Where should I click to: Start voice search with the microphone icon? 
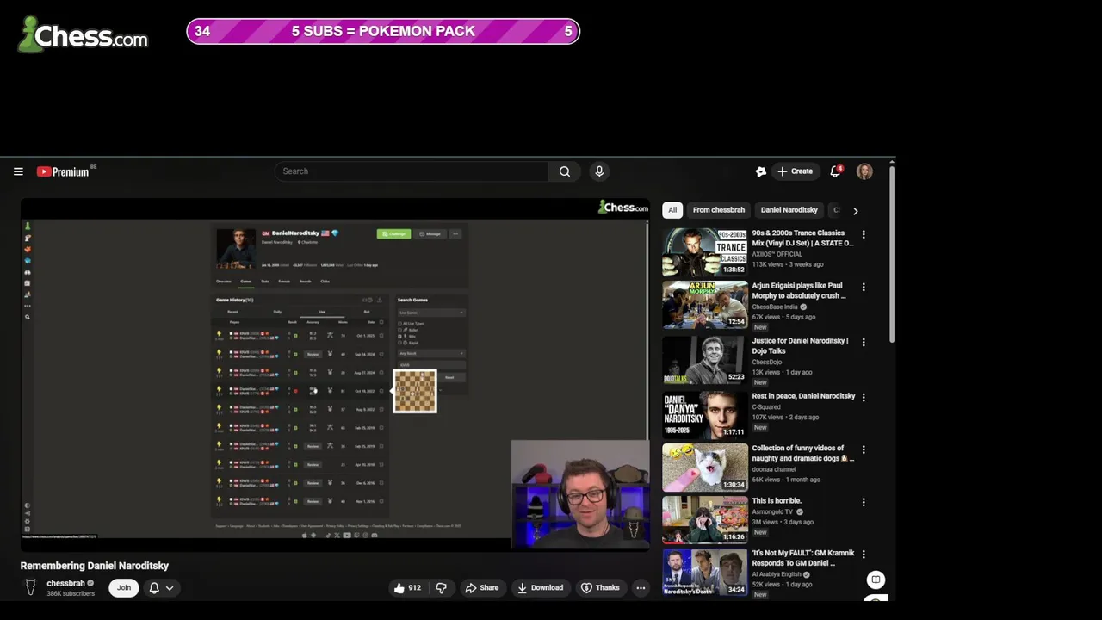599,171
